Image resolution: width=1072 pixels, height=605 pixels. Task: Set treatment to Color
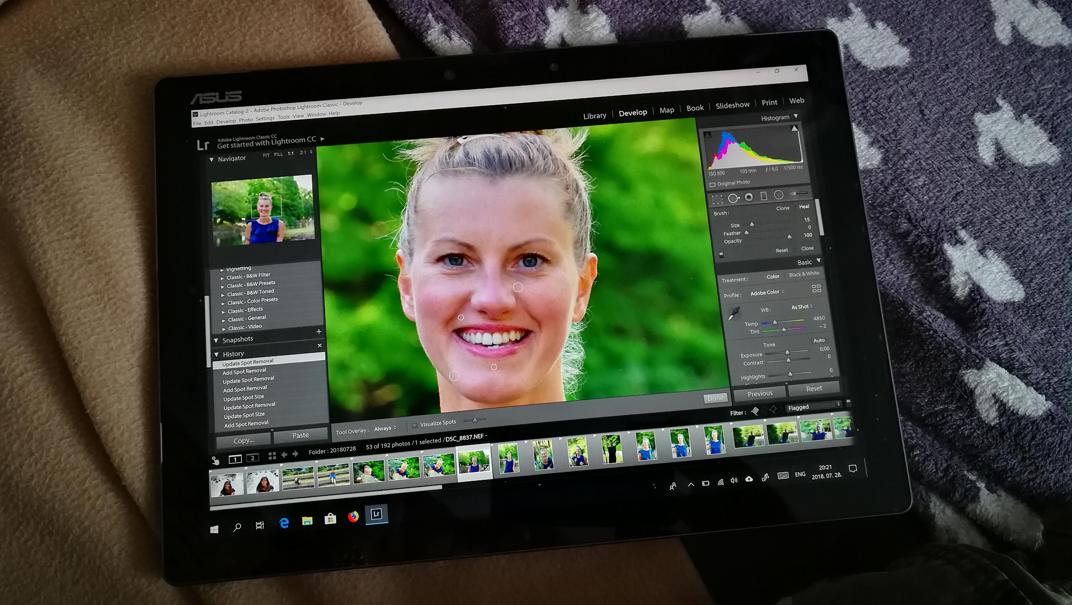[773, 276]
